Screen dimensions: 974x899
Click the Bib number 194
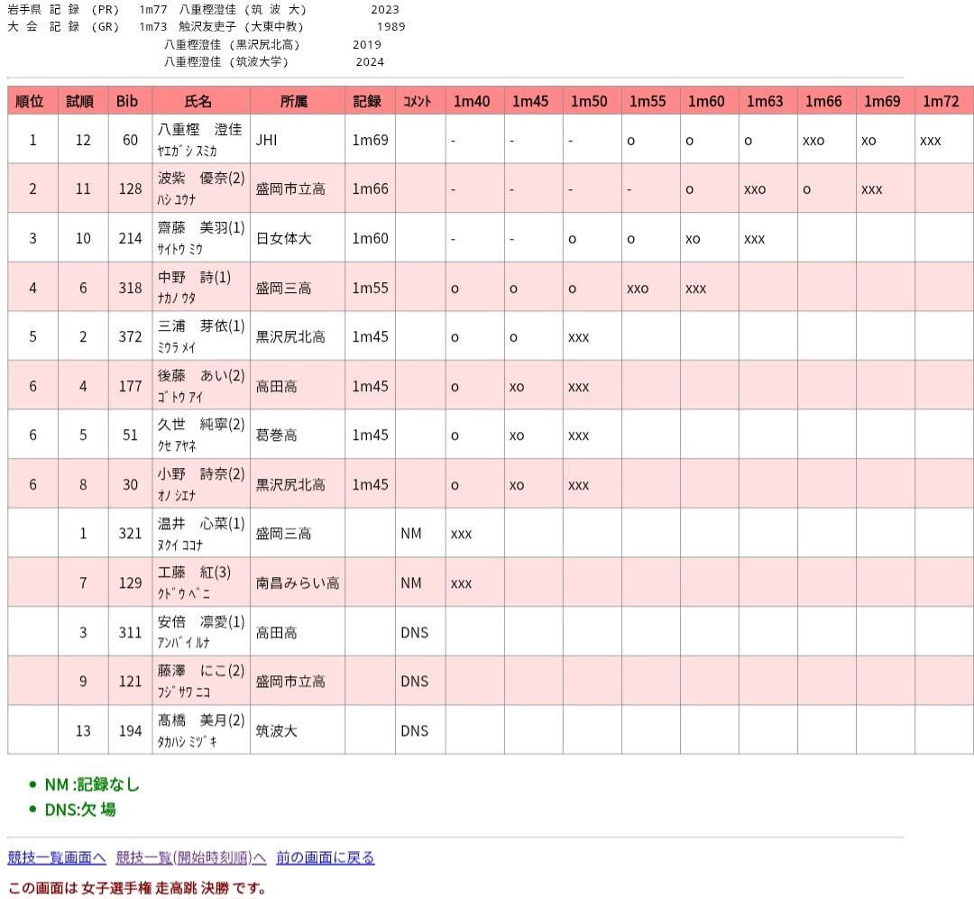click(131, 730)
